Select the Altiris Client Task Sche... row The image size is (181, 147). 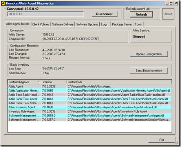pos(90,103)
